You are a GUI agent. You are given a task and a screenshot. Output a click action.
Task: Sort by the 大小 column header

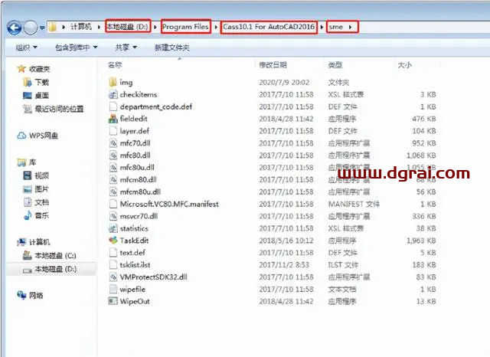point(404,65)
